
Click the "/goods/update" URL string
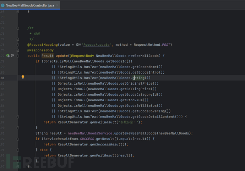97,45
